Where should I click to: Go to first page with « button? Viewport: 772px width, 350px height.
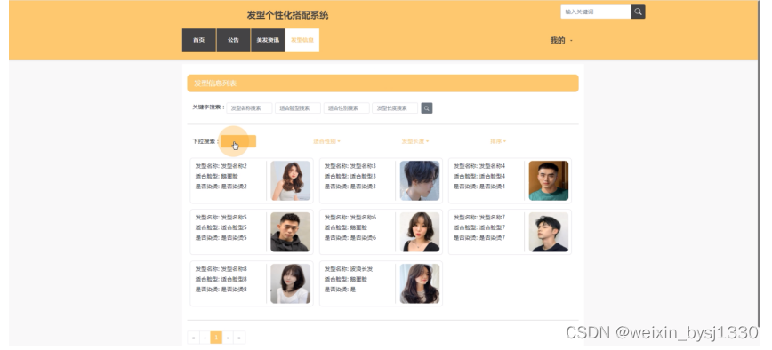click(x=193, y=338)
